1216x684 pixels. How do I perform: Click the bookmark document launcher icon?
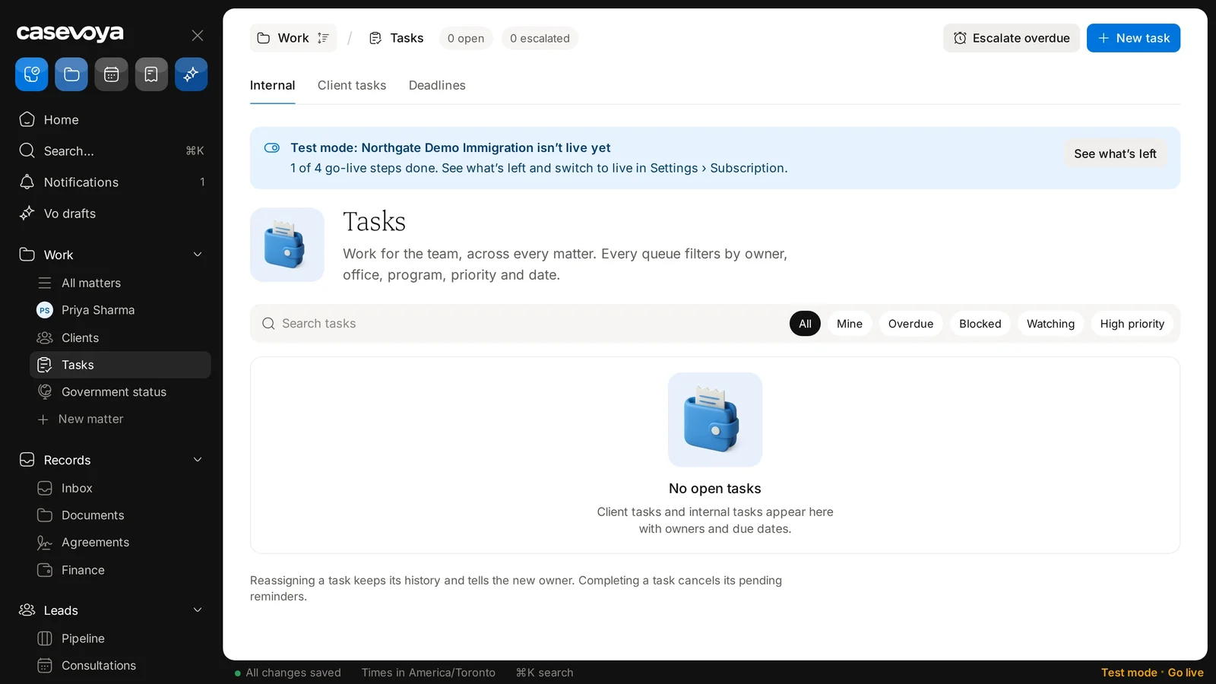151,74
